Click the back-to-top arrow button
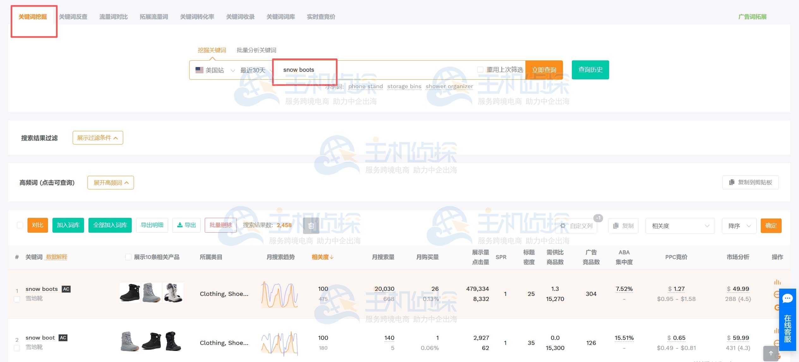Viewport: 799px width, 362px height. (771, 353)
